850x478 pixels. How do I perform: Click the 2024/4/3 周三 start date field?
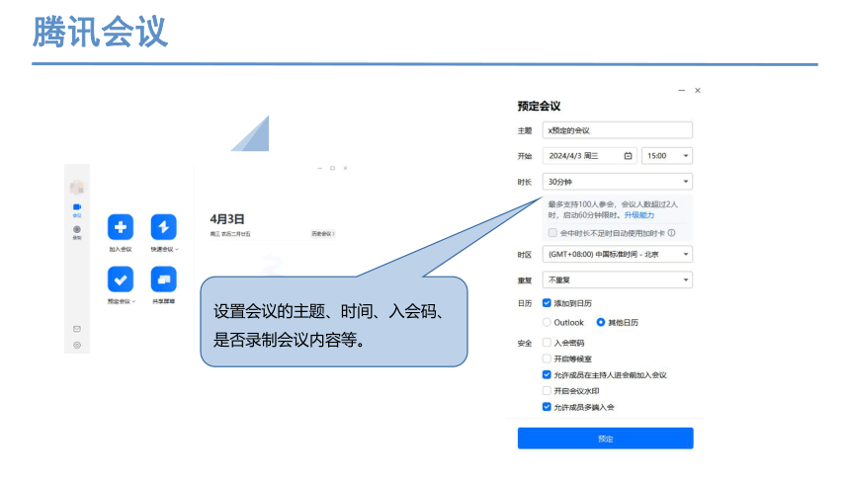[x=590, y=156]
